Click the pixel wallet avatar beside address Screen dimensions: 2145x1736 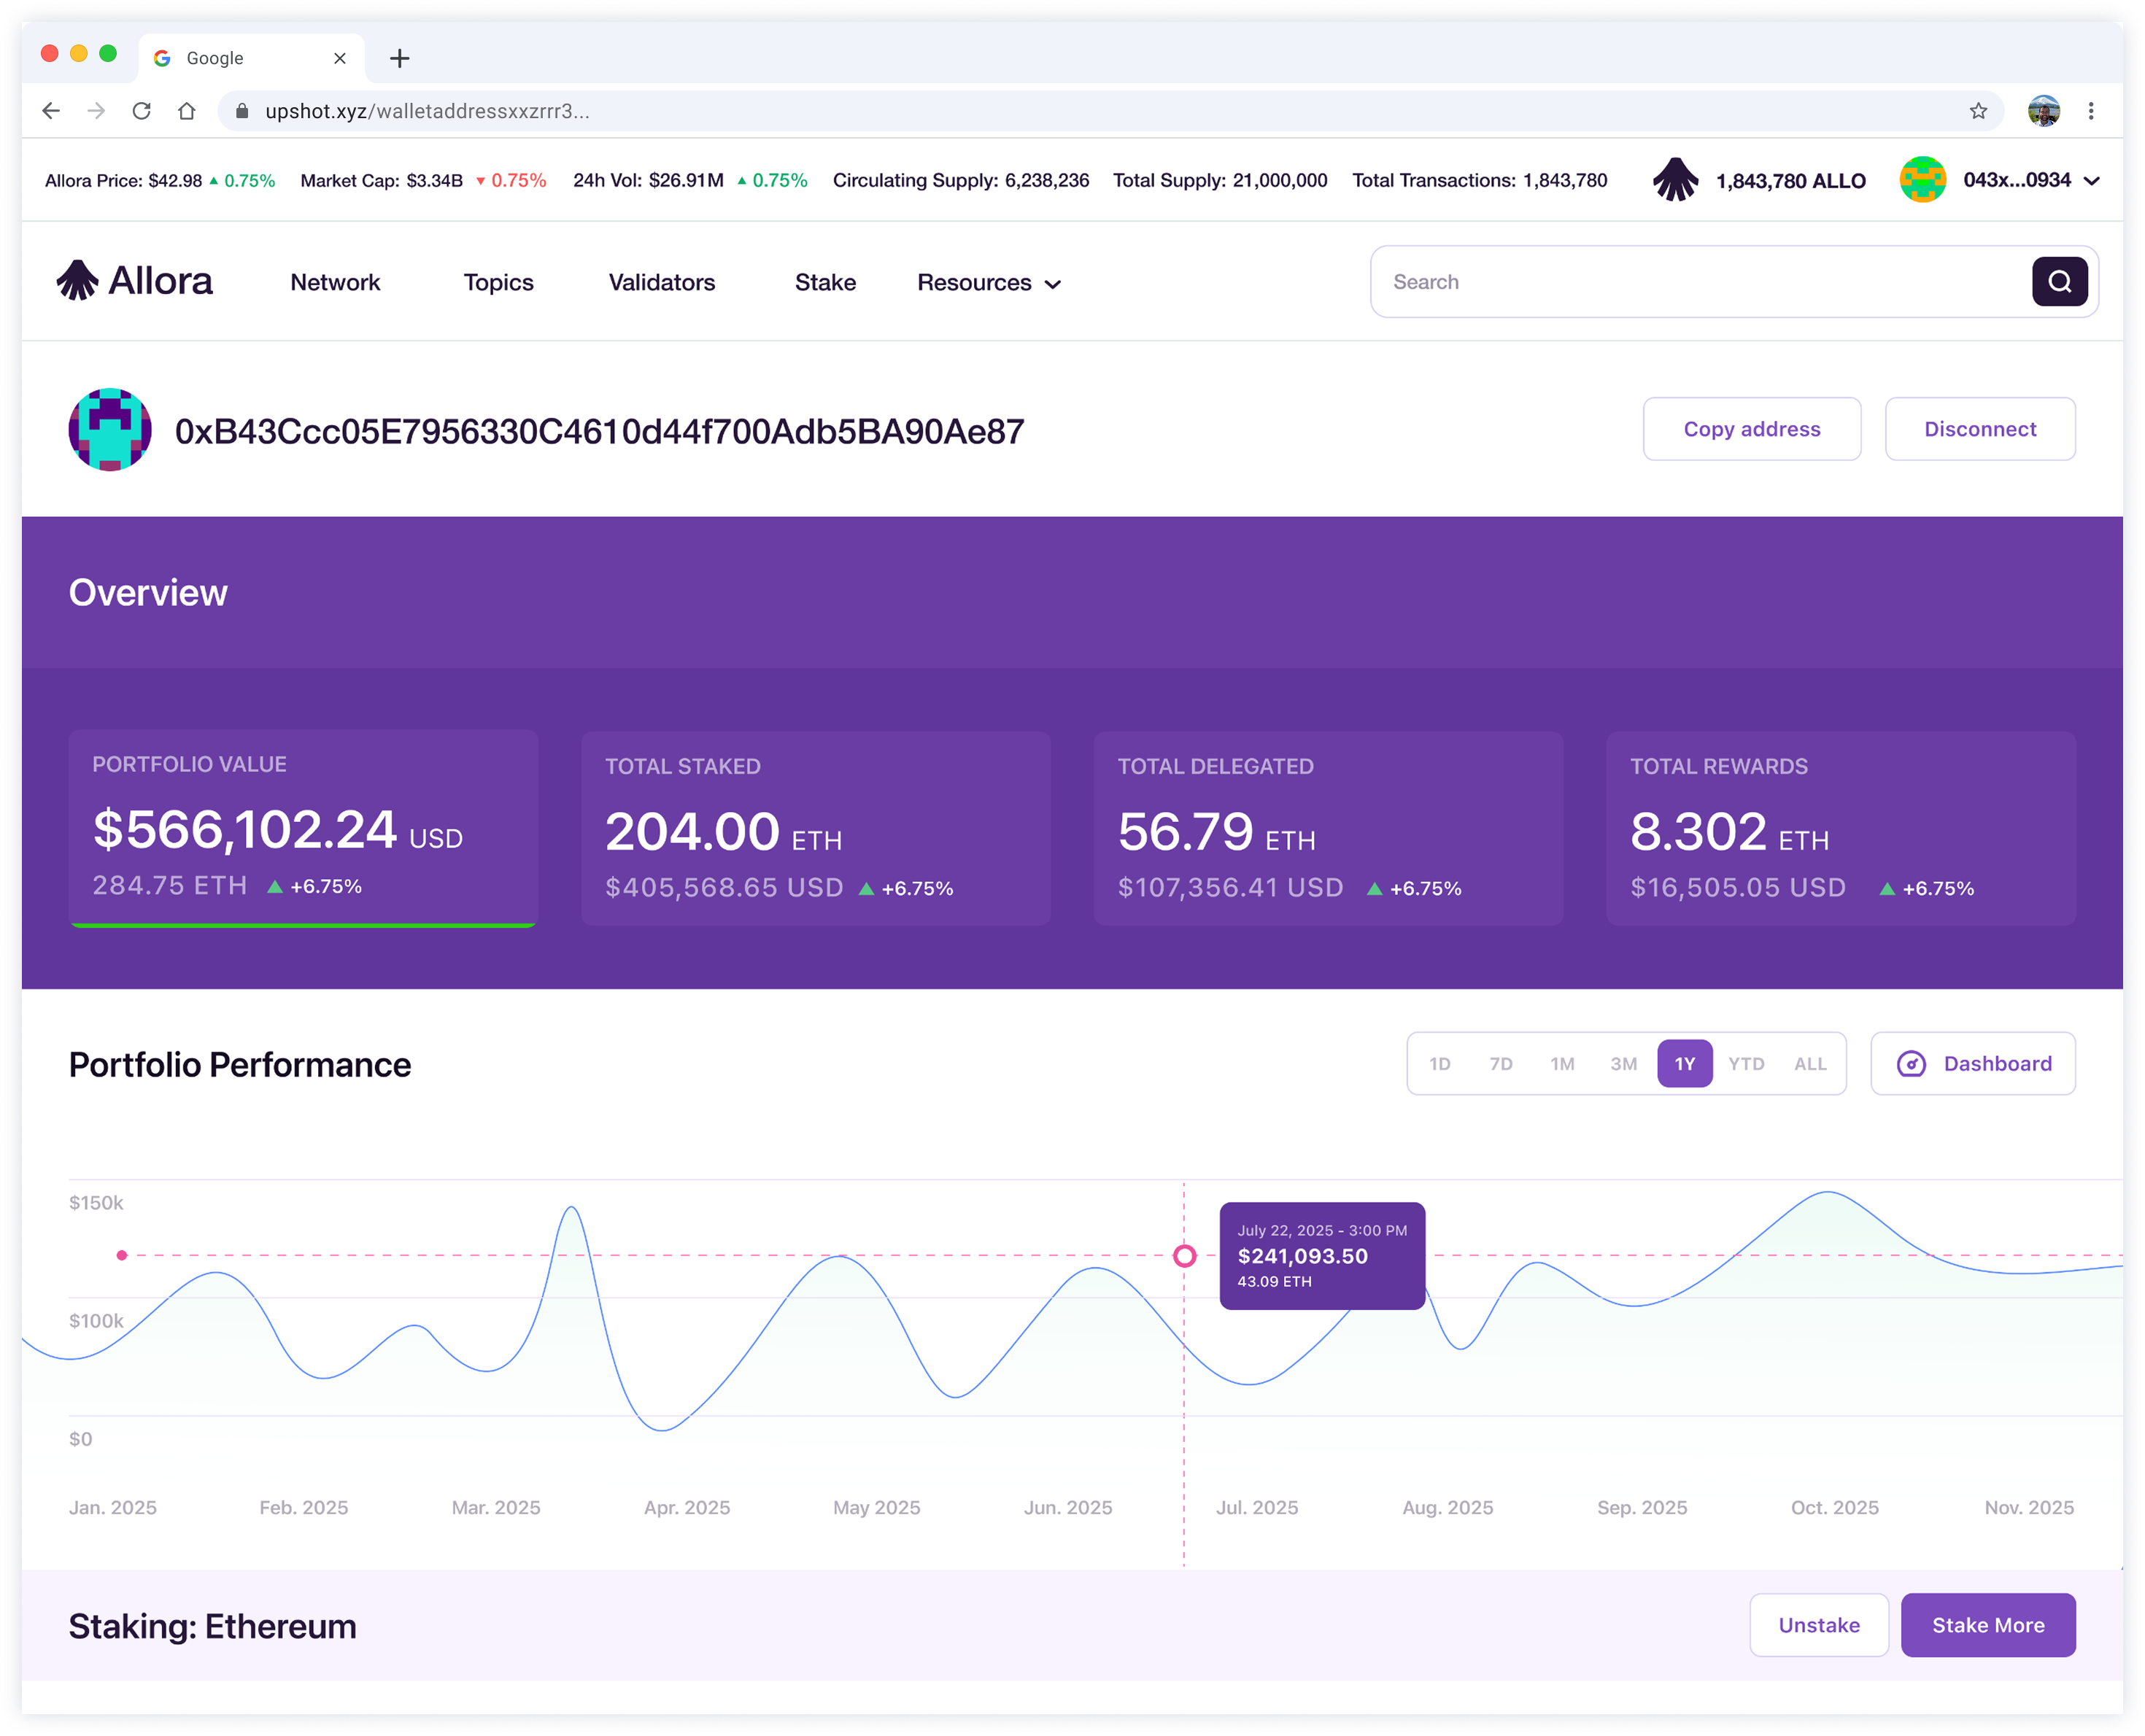tap(110, 430)
